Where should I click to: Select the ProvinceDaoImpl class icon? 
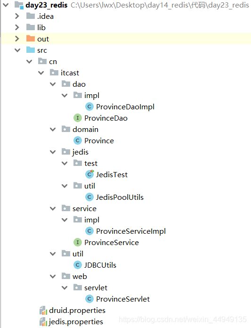click(x=89, y=107)
